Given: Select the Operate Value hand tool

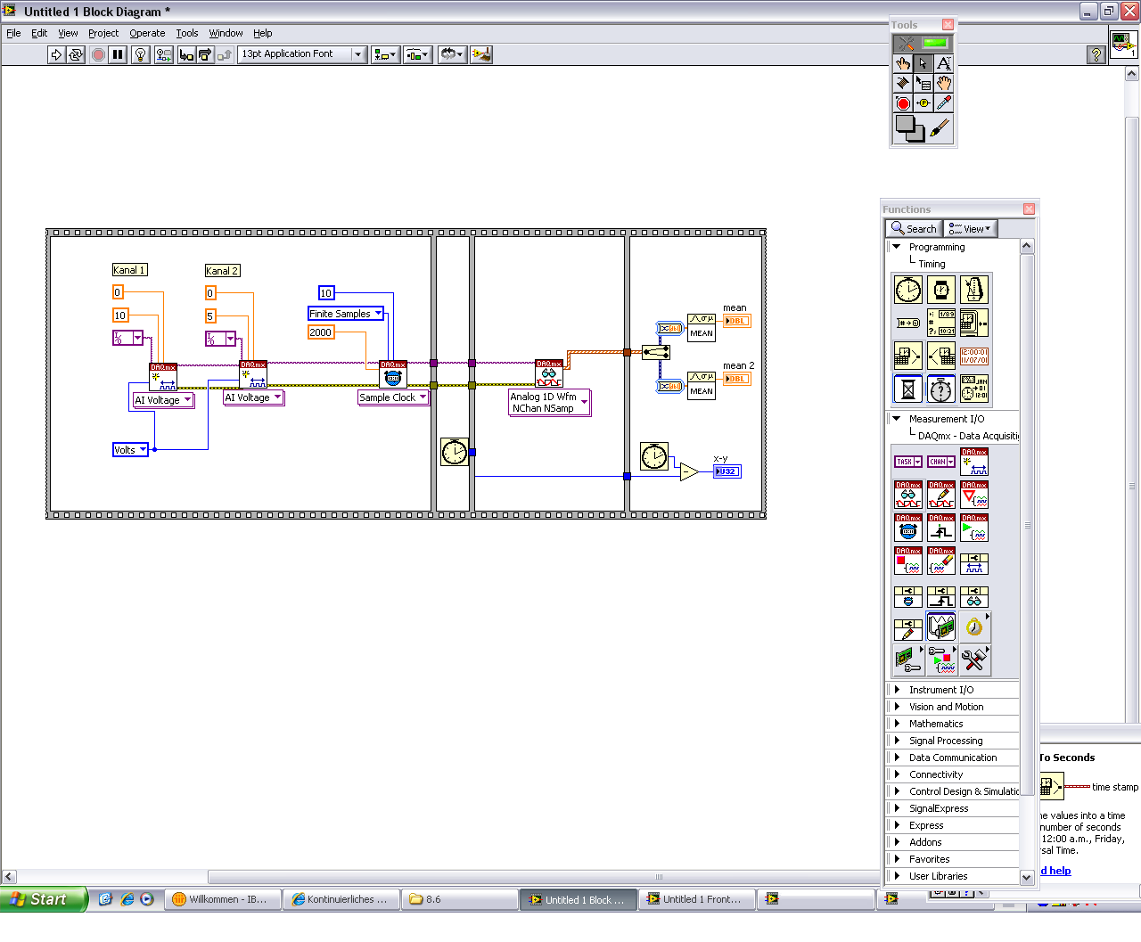Looking at the screenshot, I should pyautogui.click(x=903, y=63).
